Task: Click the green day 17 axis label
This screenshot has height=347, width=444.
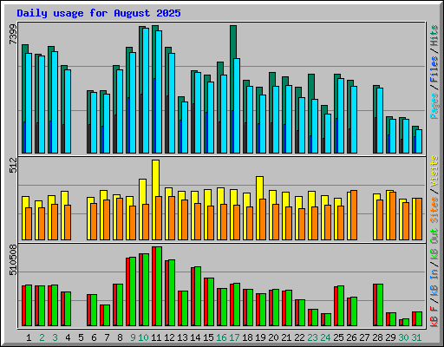Action: [234, 337]
